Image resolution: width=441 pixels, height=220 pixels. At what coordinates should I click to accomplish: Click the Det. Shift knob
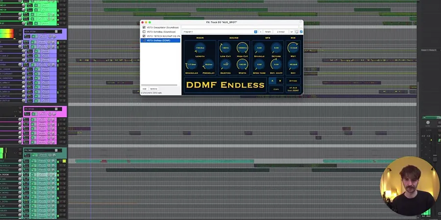pos(276,65)
